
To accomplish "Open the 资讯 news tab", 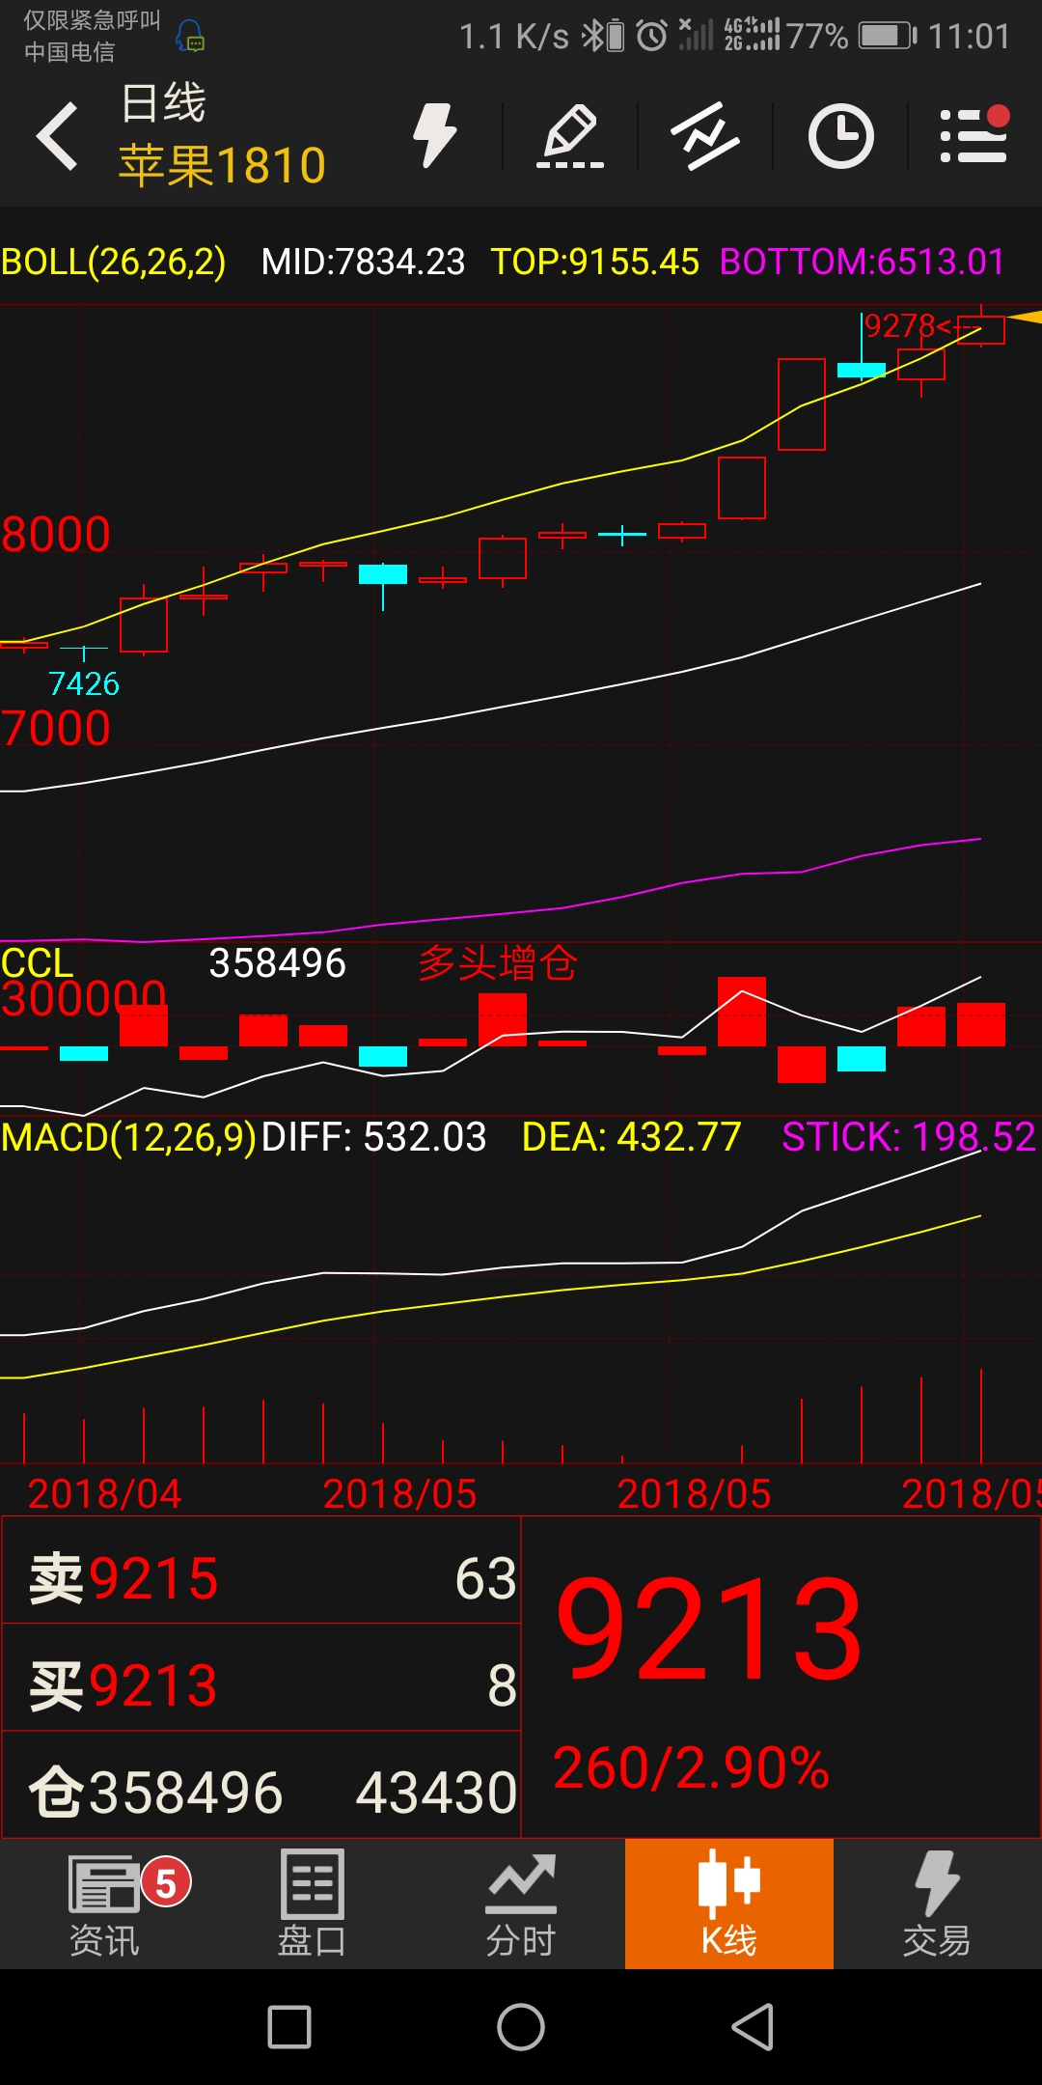I will 104,1904.
